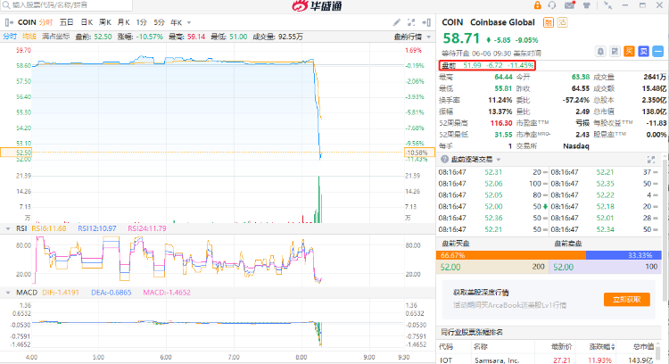Viewport: 669px width, 364px height.
Task: Open customer service headset icon
Action: (x=552, y=5)
